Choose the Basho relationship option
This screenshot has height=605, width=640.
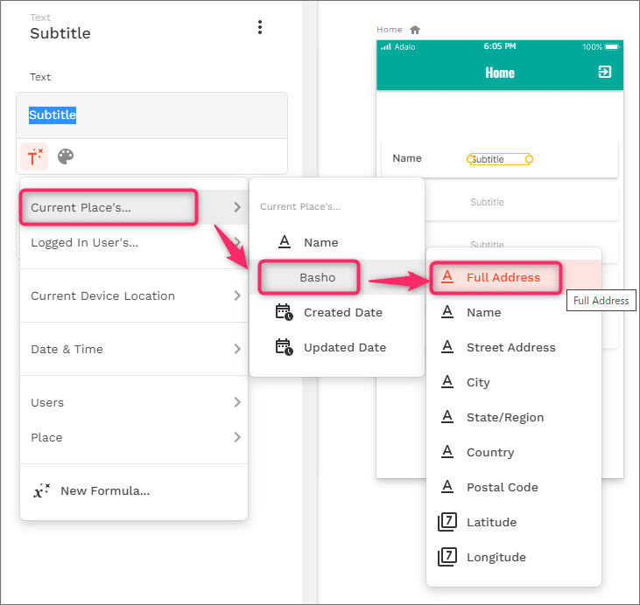coord(337,277)
